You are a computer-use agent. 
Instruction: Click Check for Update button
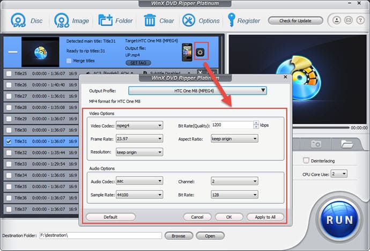(x=295, y=20)
